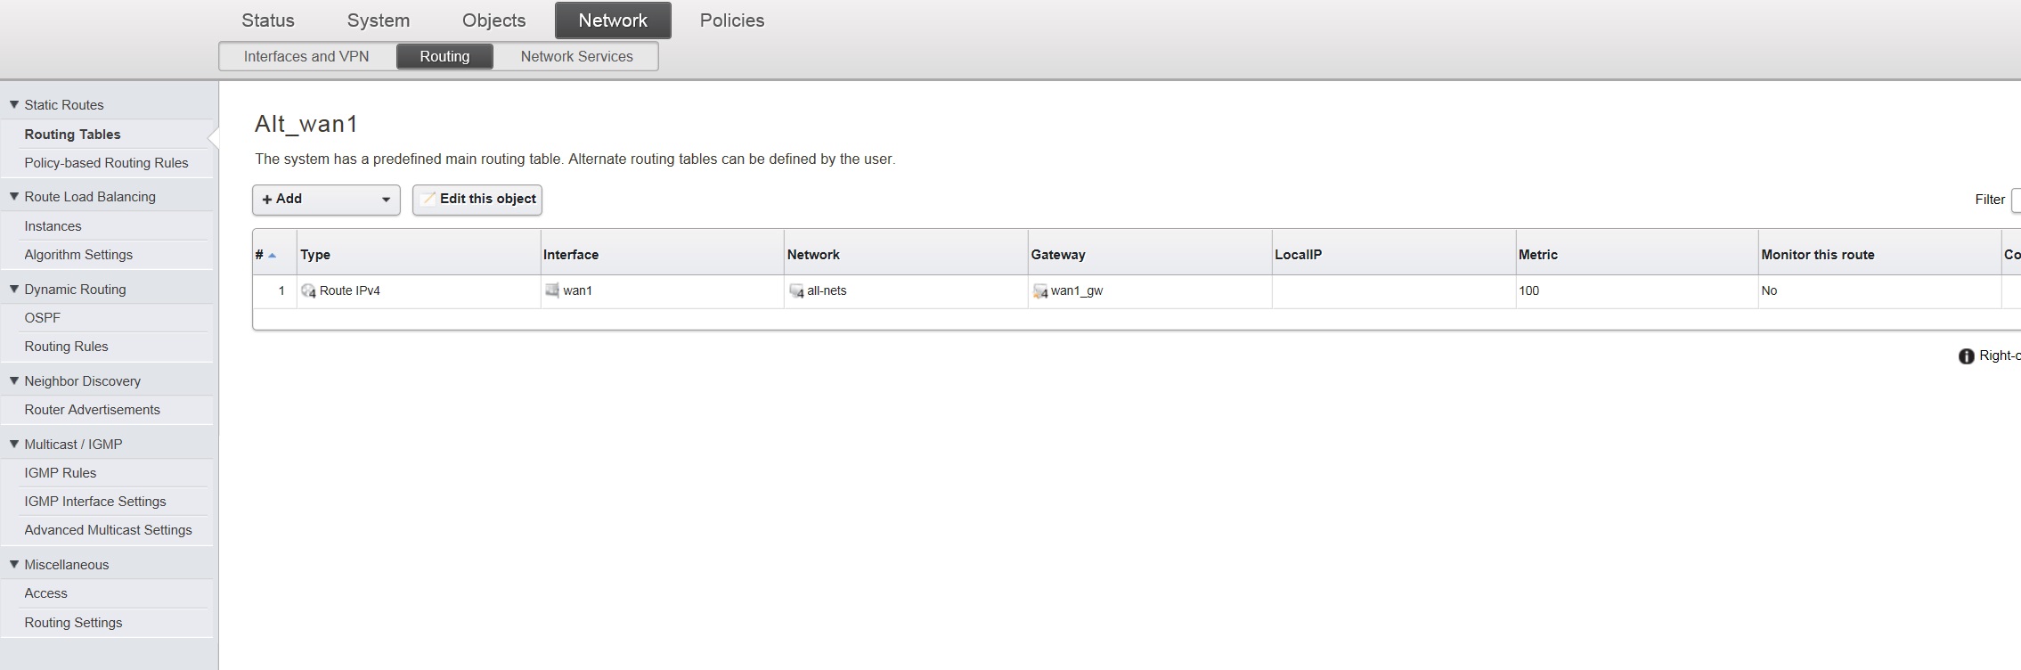This screenshot has height=670, width=2021.
Task: Click the Alt_wan1 page title
Action: click(306, 124)
